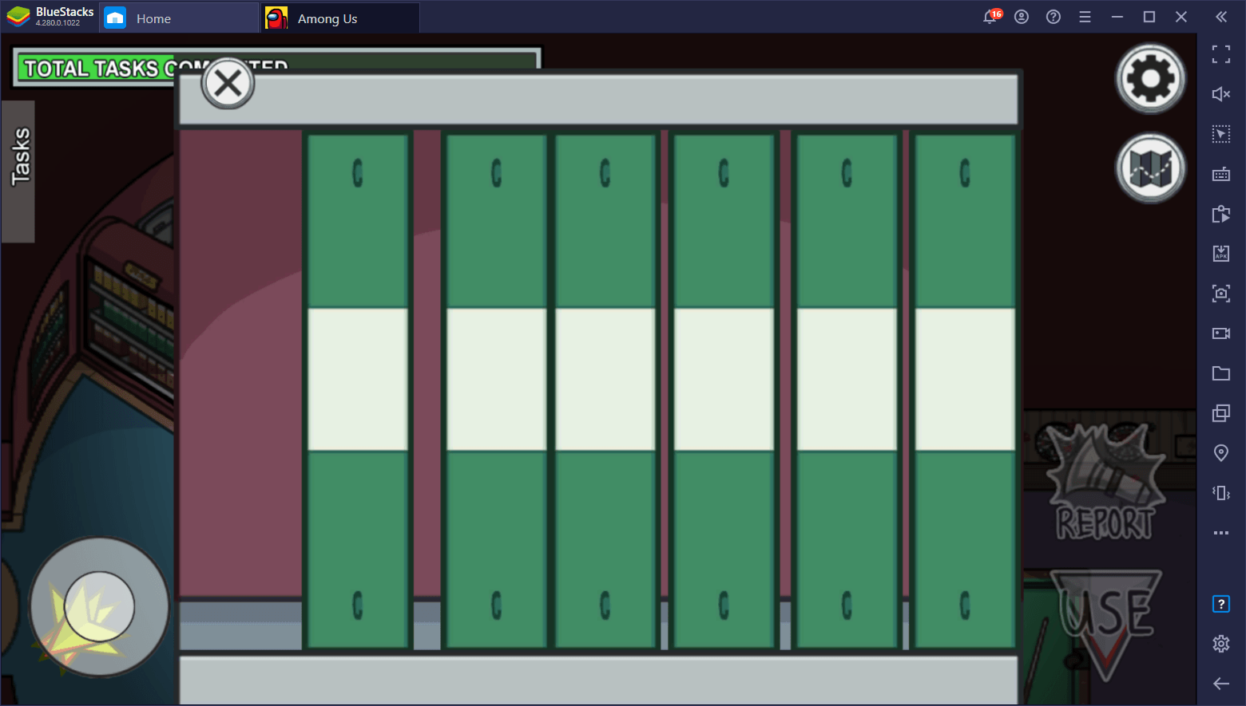Collapse the BlueStacks side toolbar
The image size is (1246, 706).
pyautogui.click(x=1221, y=17)
